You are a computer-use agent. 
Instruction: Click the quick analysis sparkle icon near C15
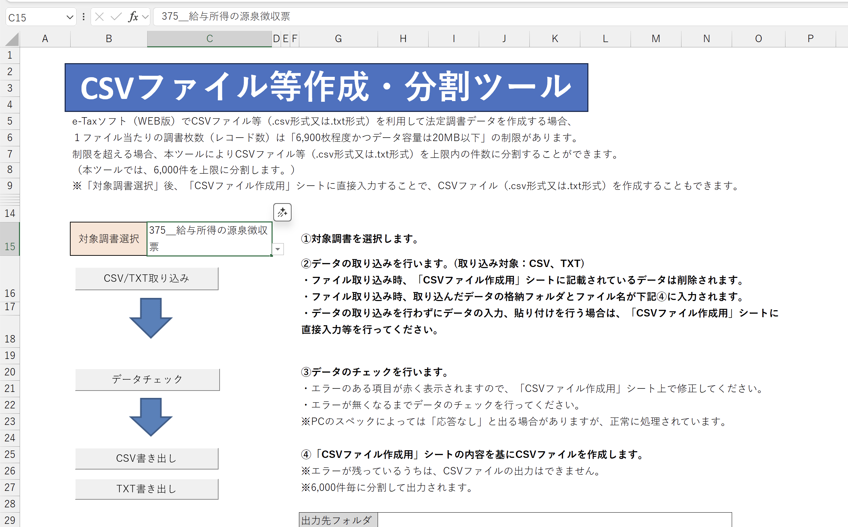pos(282,212)
